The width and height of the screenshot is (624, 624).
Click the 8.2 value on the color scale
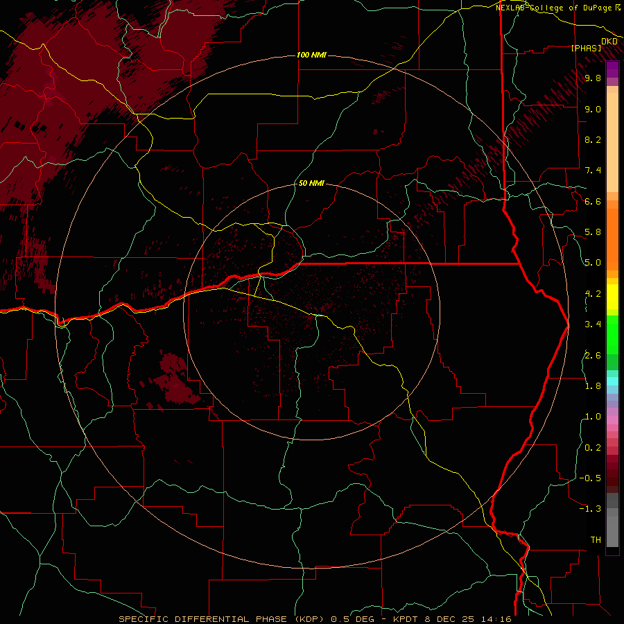593,139
